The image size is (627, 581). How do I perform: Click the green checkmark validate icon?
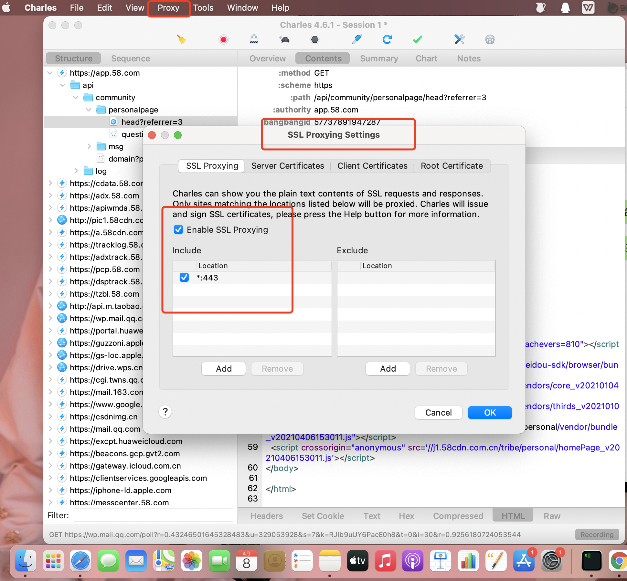418,39
